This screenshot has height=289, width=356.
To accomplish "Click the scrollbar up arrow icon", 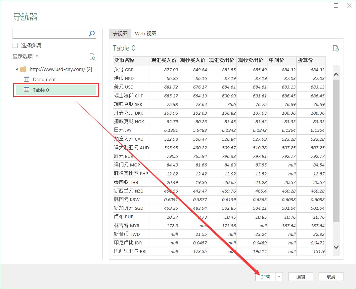I will click(336, 74).
